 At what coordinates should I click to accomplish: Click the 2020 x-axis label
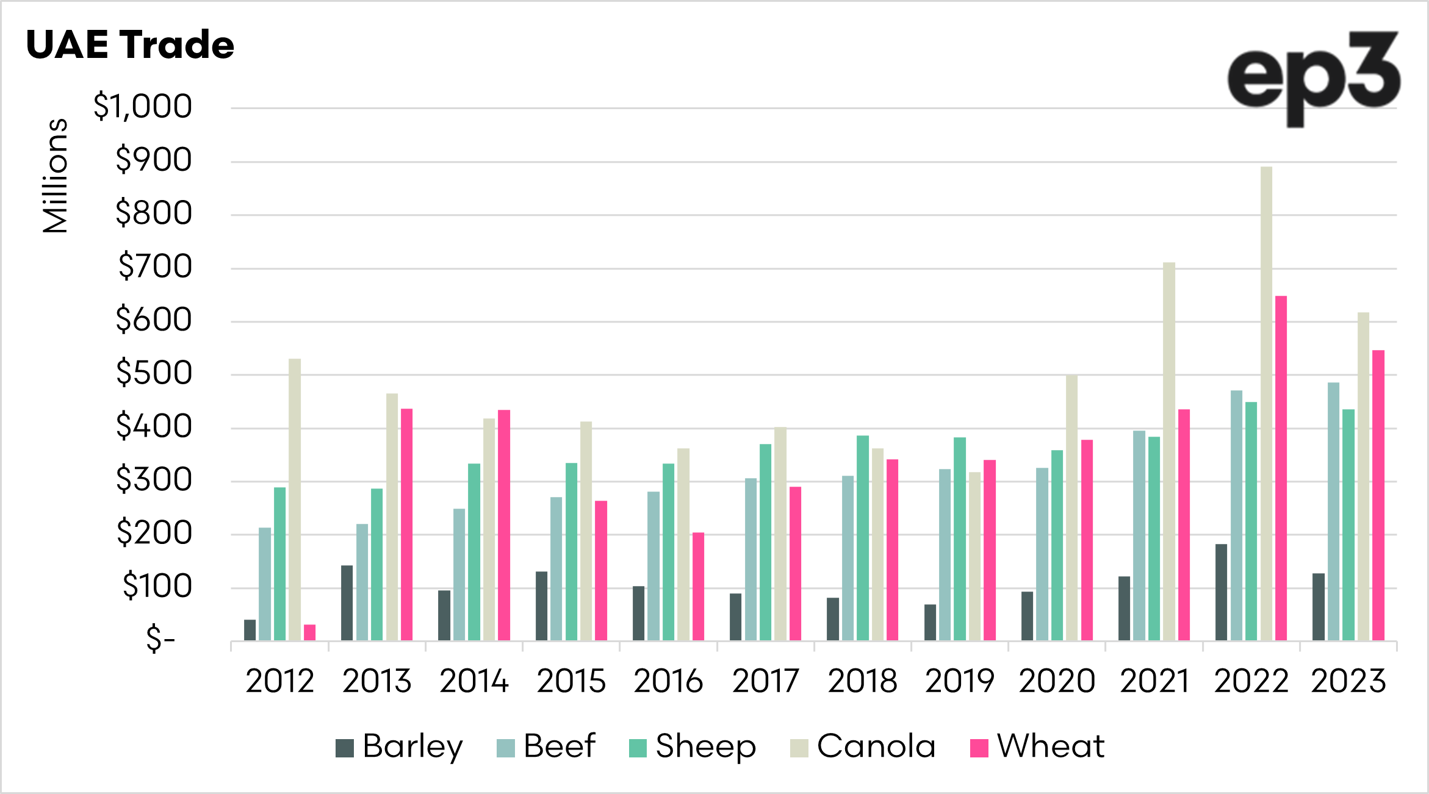pos(1057,681)
